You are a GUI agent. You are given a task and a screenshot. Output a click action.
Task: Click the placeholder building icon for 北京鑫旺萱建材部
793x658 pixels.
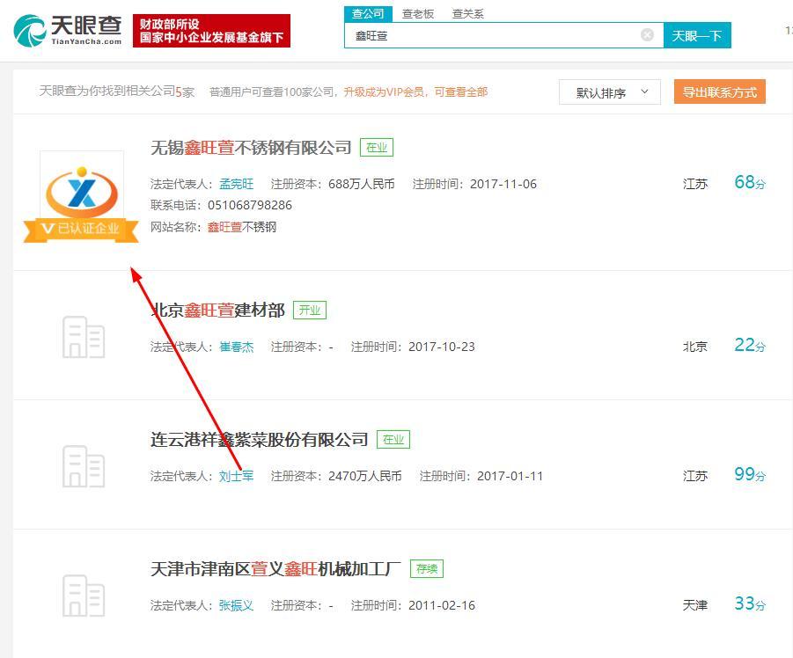[84, 337]
